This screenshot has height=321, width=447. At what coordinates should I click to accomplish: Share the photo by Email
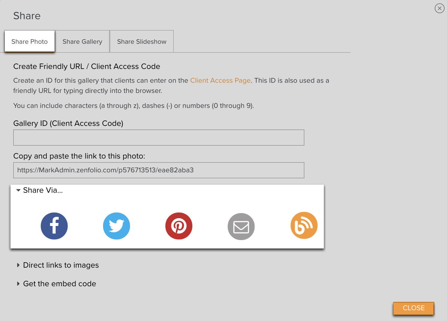[x=241, y=226]
